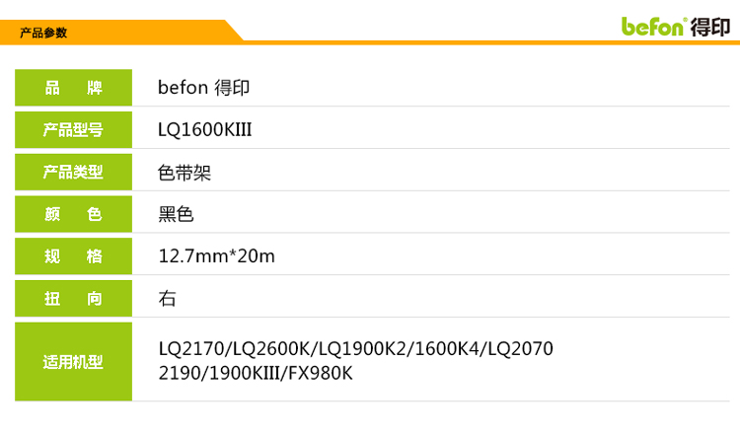Click the 产品型号 green label cell

tap(74, 130)
